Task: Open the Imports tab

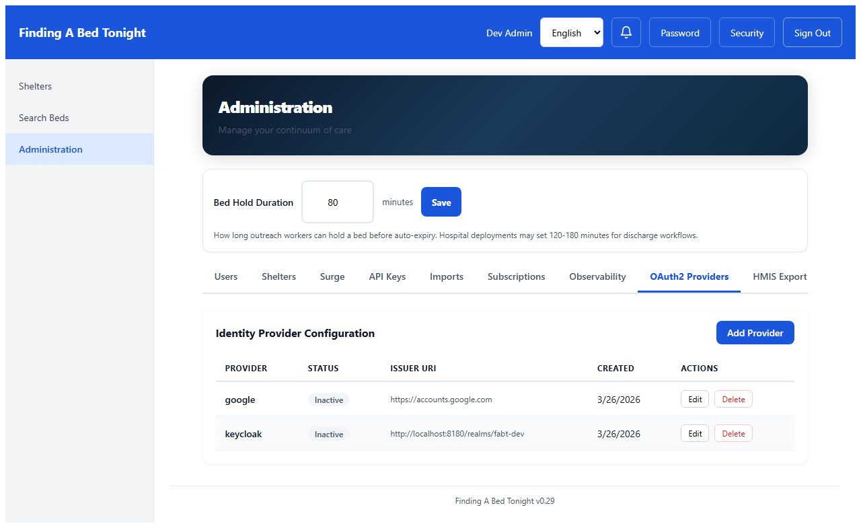Action: tap(446, 276)
